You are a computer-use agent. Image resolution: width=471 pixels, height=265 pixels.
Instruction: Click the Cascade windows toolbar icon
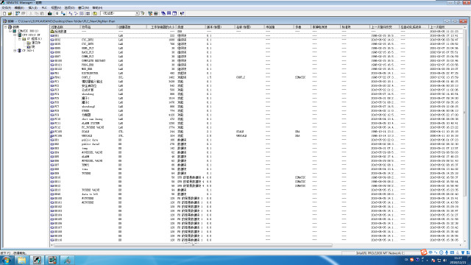(163, 13)
